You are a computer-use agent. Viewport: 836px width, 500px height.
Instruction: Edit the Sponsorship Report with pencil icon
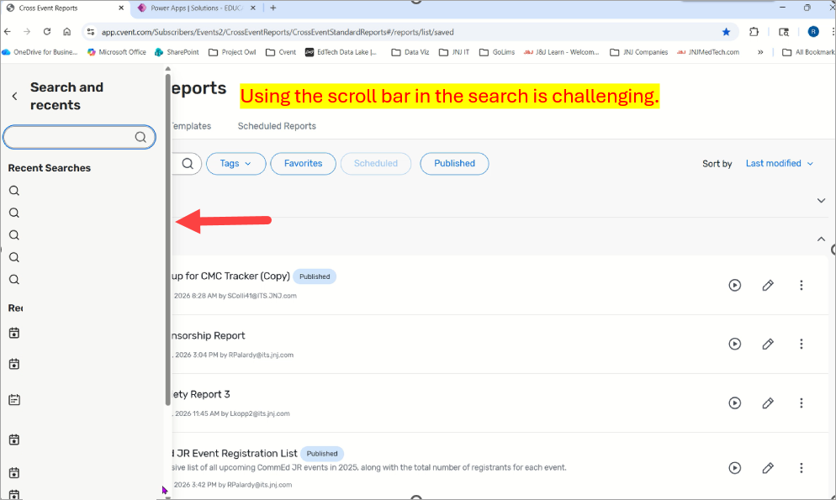tap(768, 344)
